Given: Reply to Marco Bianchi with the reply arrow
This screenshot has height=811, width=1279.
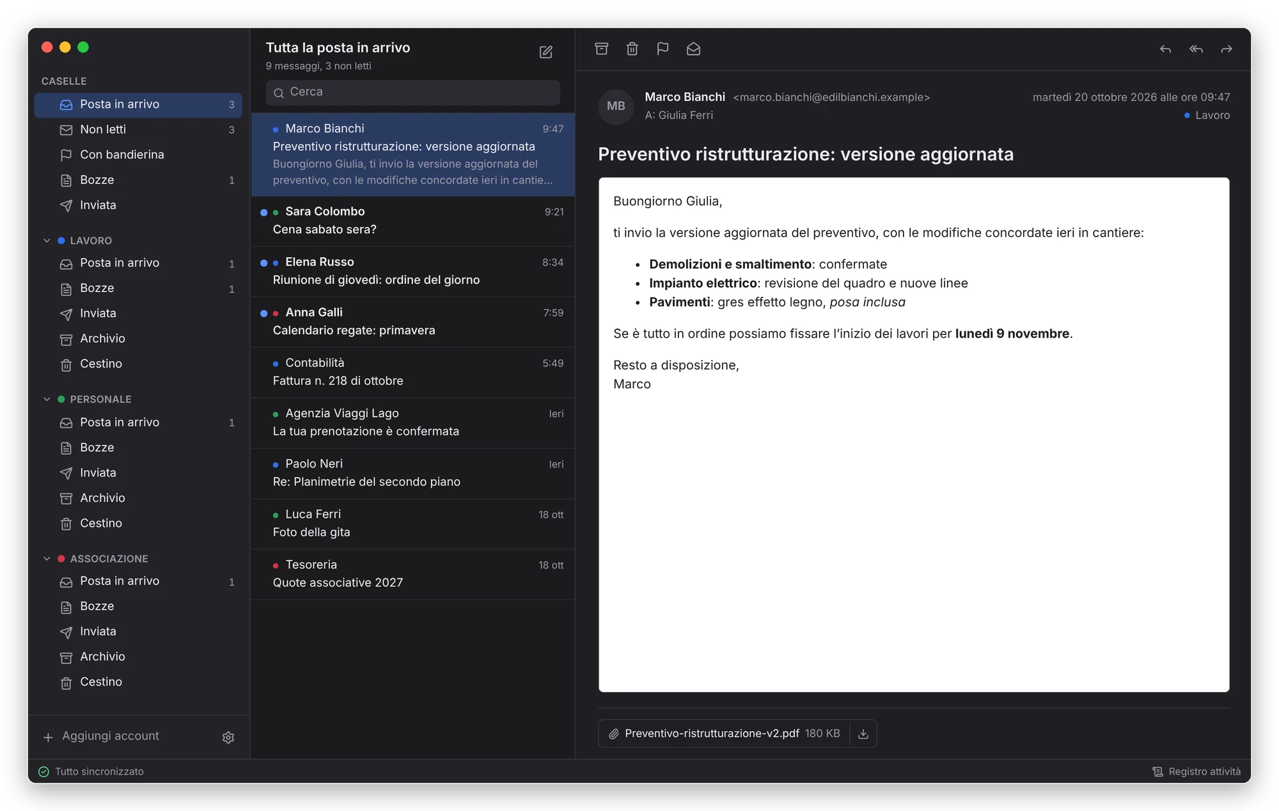Looking at the screenshot, I should [1165, 49].
